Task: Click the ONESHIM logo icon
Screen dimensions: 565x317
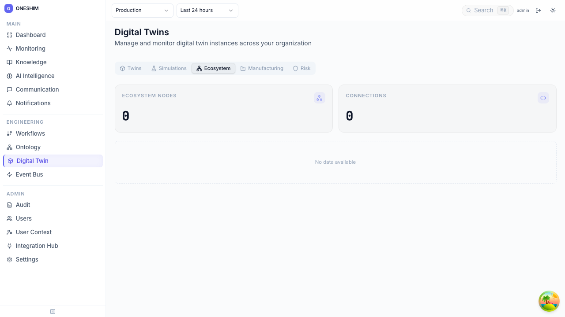Action: (8, 8)
